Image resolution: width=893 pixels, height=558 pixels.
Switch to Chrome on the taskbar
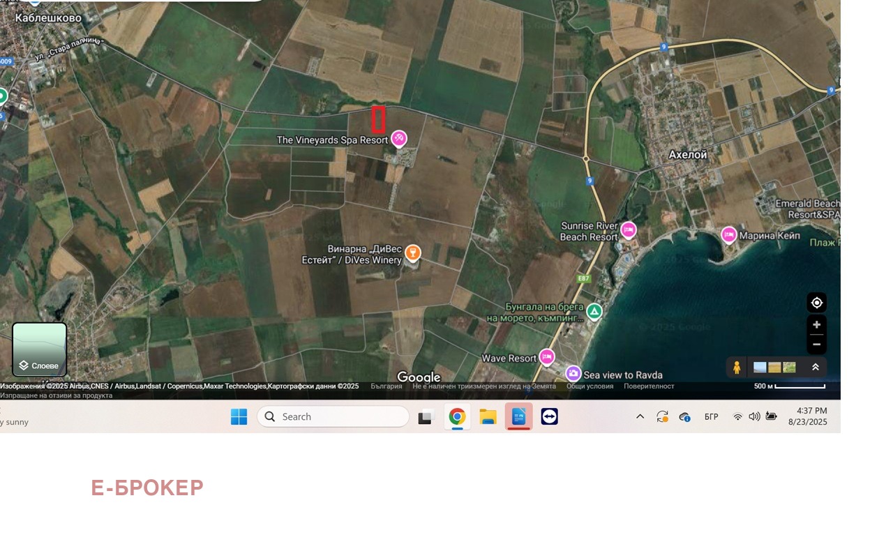coord(457,416)
